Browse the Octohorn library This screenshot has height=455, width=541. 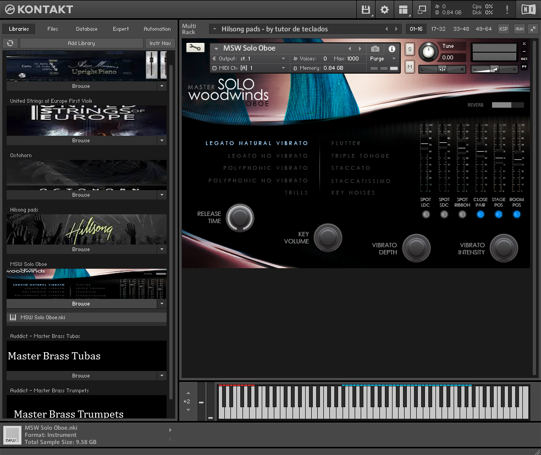coord(81,195)
